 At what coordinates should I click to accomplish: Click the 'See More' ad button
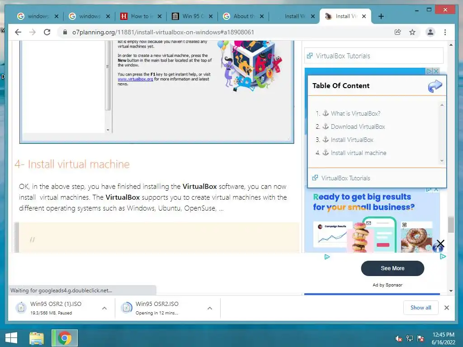click(392, 268)
